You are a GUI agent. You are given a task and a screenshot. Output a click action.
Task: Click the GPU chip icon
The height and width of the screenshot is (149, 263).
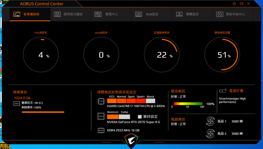click(101, 116)
